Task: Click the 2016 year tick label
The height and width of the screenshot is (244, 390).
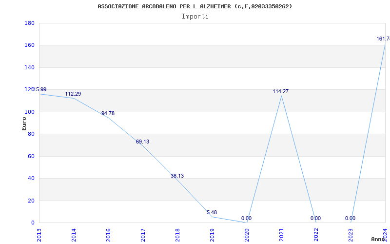Action: [x=108, y=235]
